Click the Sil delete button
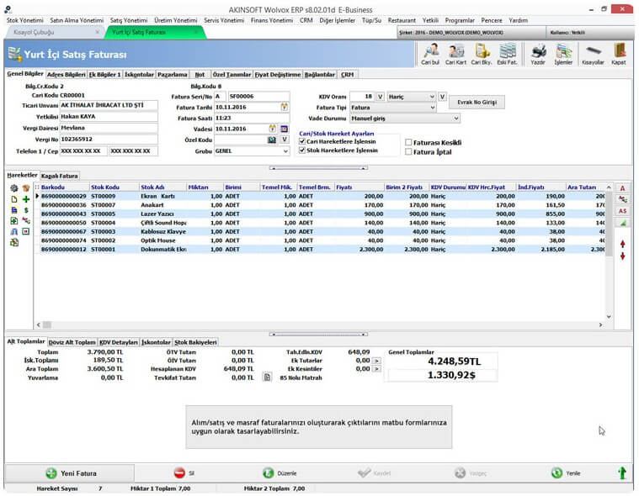The image size is (639, 496). (x=184, y=473)
